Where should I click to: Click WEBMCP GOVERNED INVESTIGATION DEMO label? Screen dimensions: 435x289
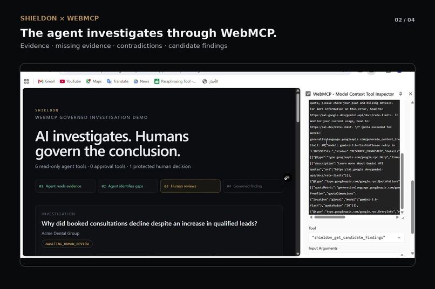point(91,117)
